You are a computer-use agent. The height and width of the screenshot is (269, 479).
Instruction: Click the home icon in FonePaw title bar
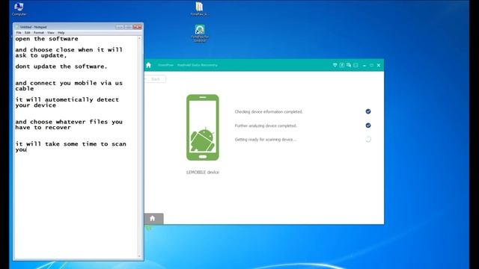tap(148, 65)
